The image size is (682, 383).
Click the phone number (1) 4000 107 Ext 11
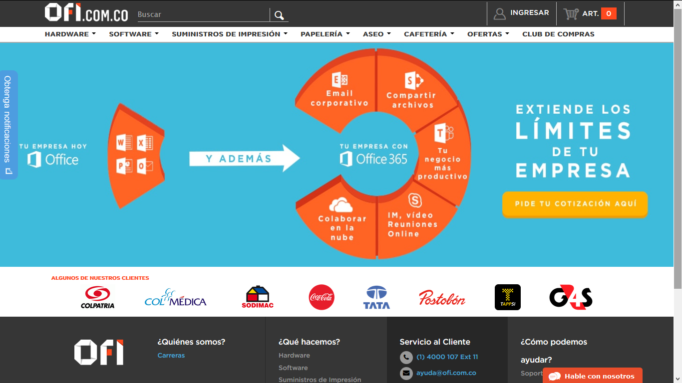[447, 357]
